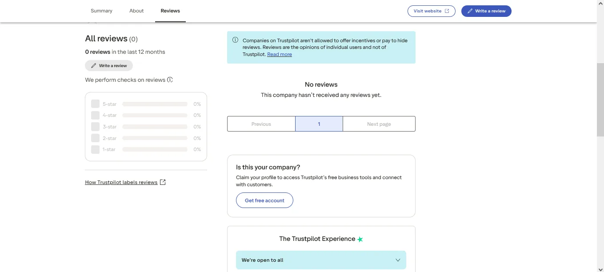Tick the 2-star filter checkbox
Image resolution: width=604 pixels, height=272 pixels.
point(95,138)
